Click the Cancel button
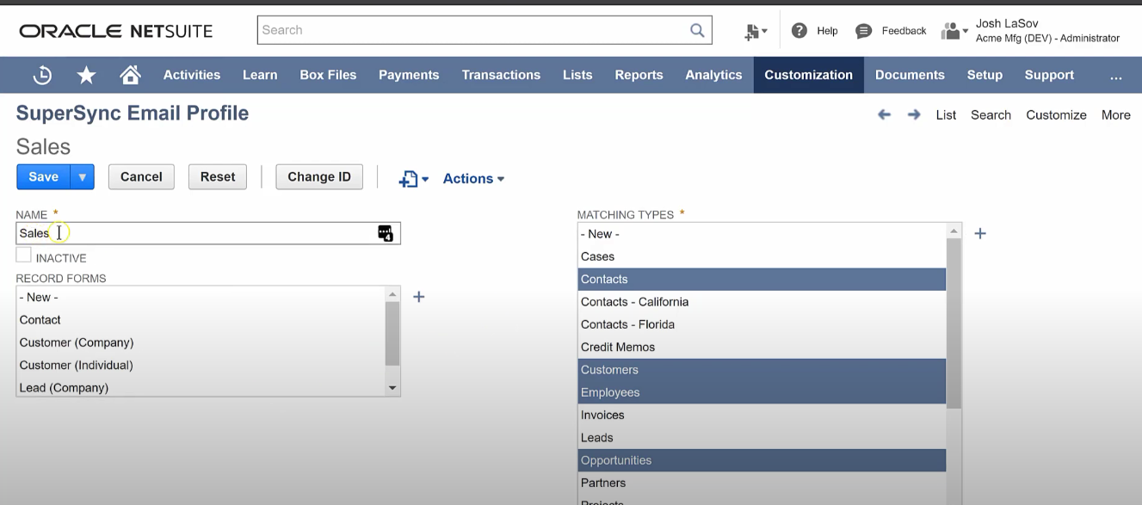1142x505 pixels. tap(140, 176)
